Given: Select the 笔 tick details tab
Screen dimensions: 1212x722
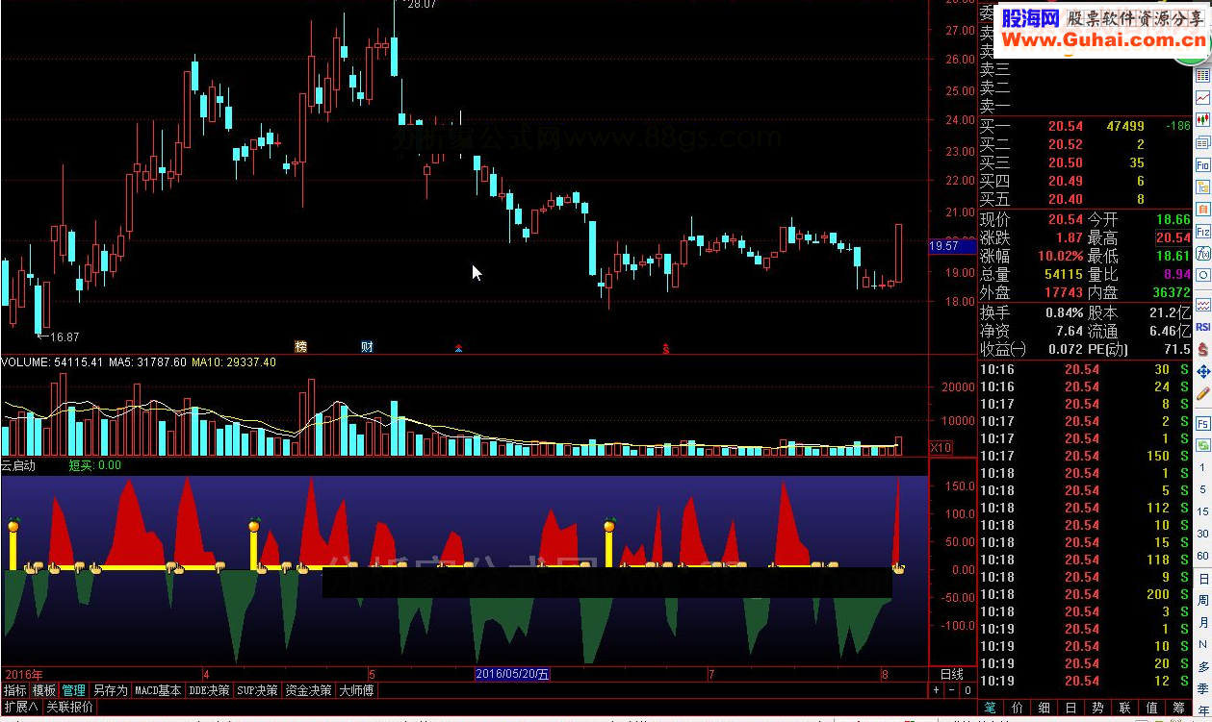Looking at the screenshot, I should tap(991, 708).
